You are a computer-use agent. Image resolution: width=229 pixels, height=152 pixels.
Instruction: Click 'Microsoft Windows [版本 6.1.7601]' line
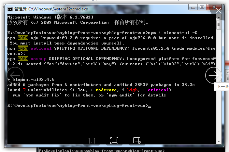coord(50,17)
